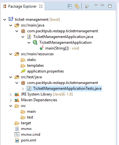Select the TicketManagementApplication.java file
This screenshot has height=145, width=119.
click(60, 37)
